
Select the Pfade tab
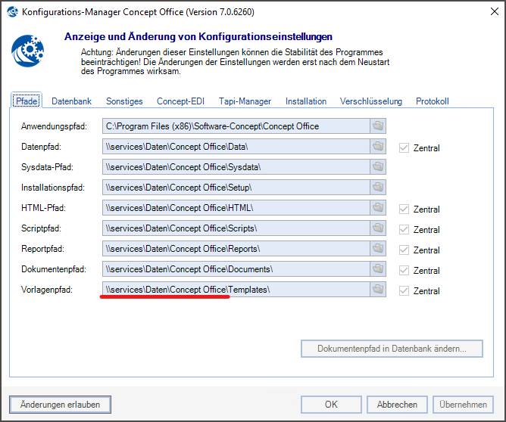pyautogui.click(x=27, y=101)
